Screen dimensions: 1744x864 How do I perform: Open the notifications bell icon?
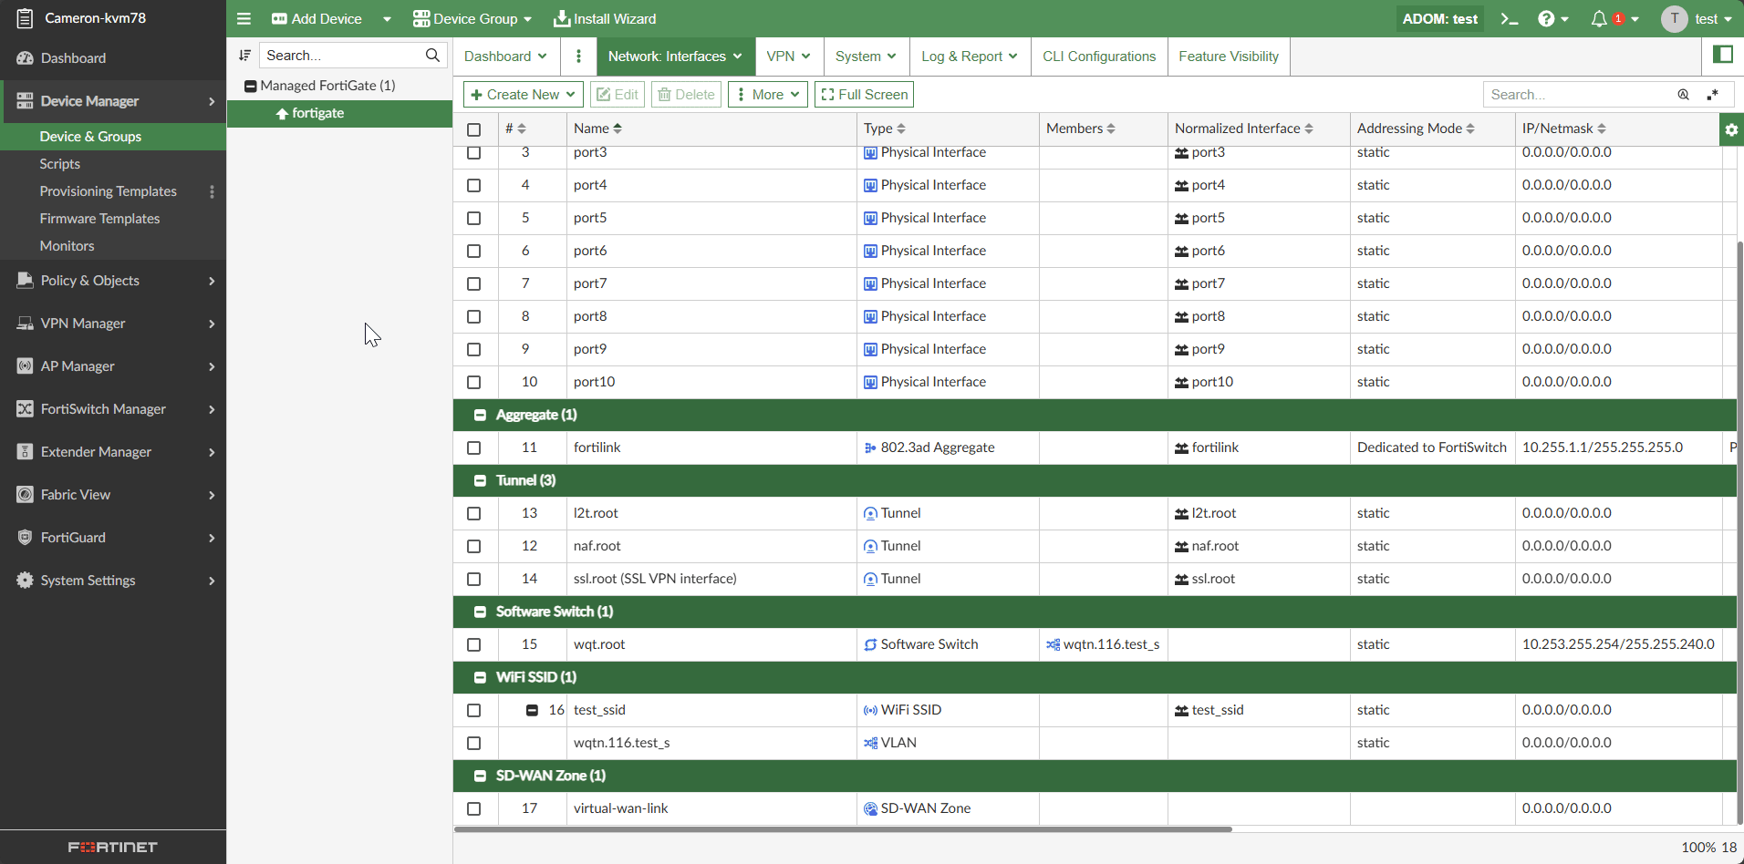pyautogui.click(x=1599, y=18)
